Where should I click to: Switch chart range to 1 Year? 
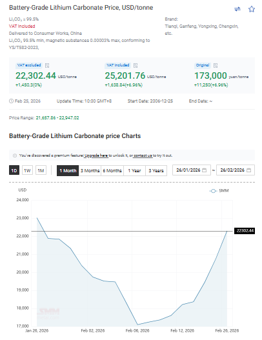134,171
